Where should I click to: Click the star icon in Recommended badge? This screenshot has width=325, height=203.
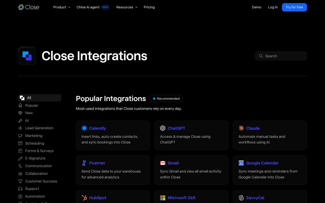(154, 99)
